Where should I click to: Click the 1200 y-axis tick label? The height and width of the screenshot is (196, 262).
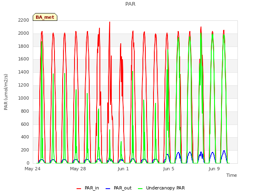[x=24, y=85]
